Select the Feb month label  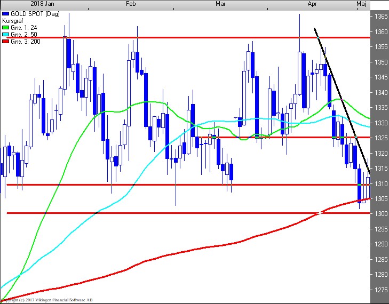point(131,4)
